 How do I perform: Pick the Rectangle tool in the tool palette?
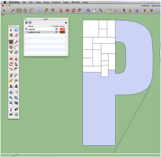coord(11,42)
